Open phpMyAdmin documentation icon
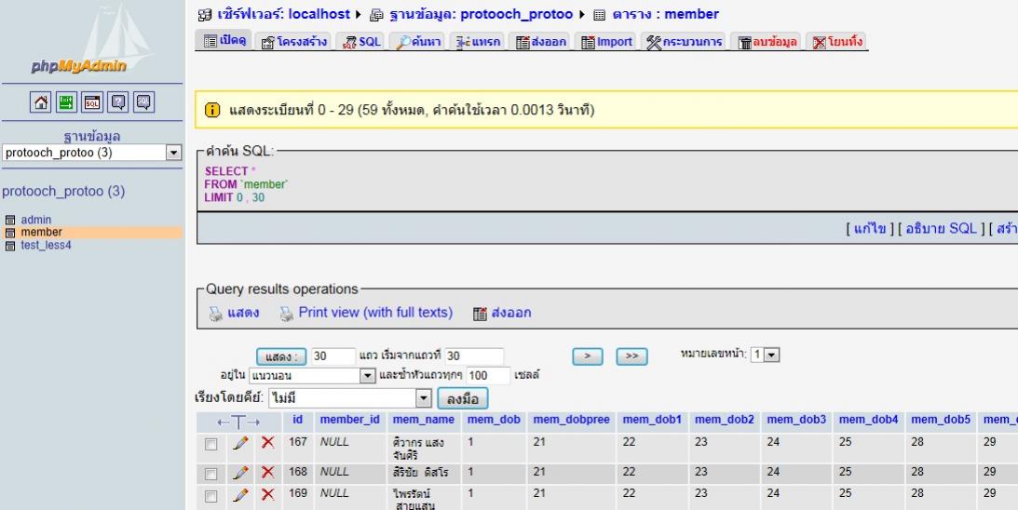This screenshot has width=1018, height=510. point(118,101)
